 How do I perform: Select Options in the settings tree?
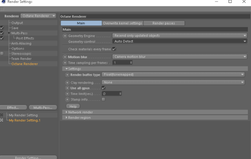18,48
